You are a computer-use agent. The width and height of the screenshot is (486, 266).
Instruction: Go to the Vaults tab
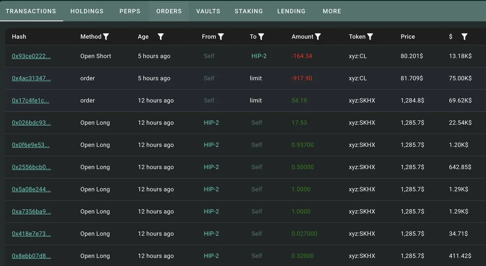pyautogui.click(x=208, y=11)
